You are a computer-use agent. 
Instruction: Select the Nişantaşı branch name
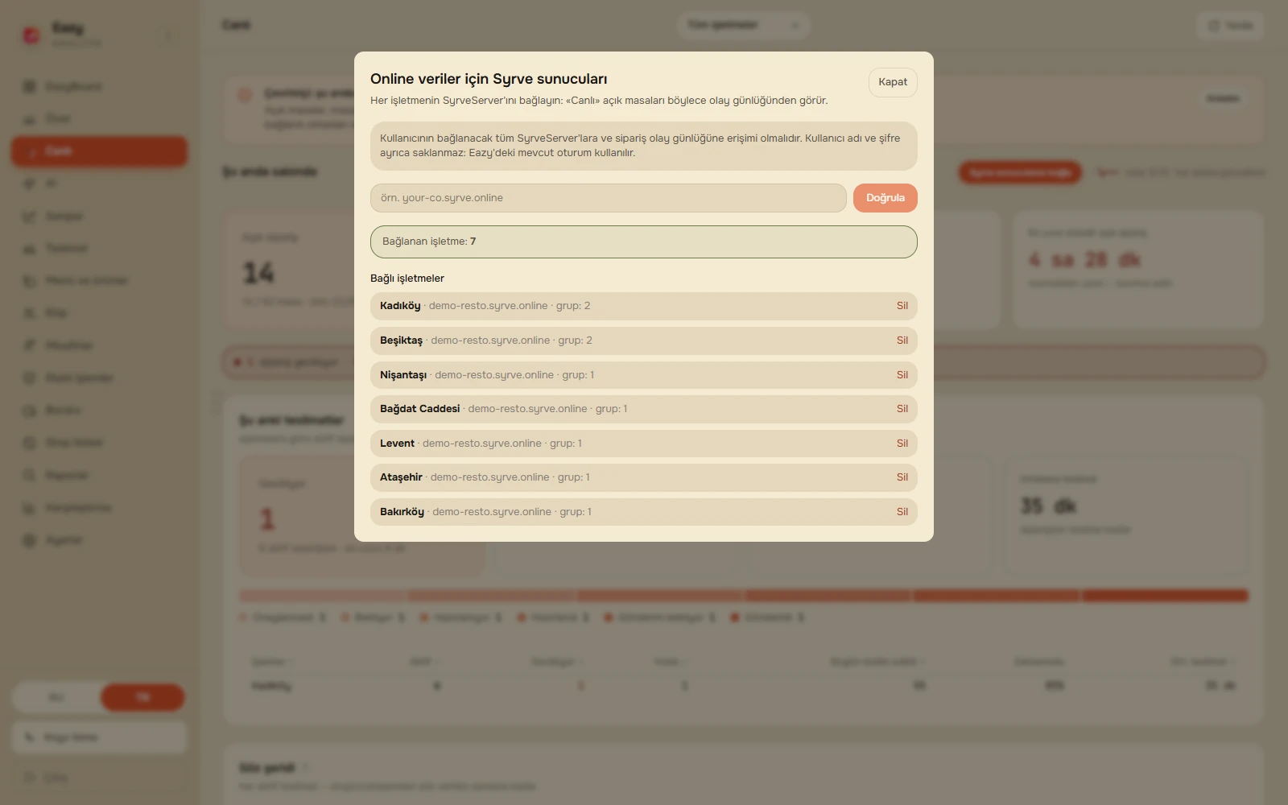(403, 375)
